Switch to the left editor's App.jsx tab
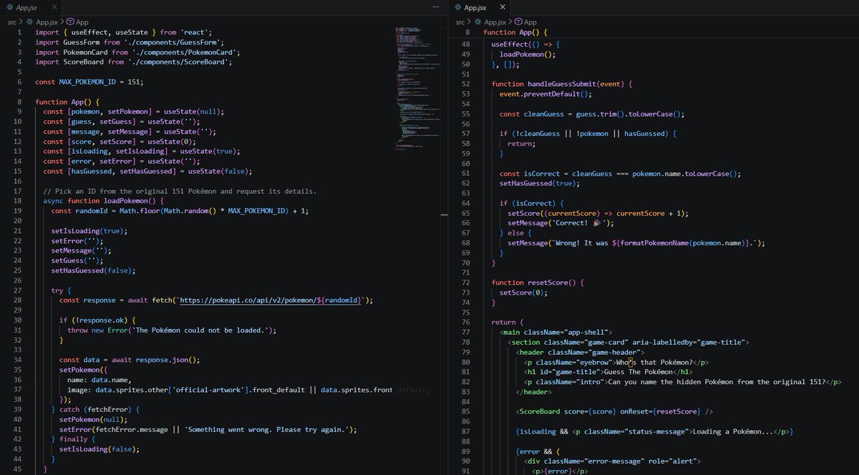The height and width of the screenshot is (475, 859). click(x=27, y=7)
